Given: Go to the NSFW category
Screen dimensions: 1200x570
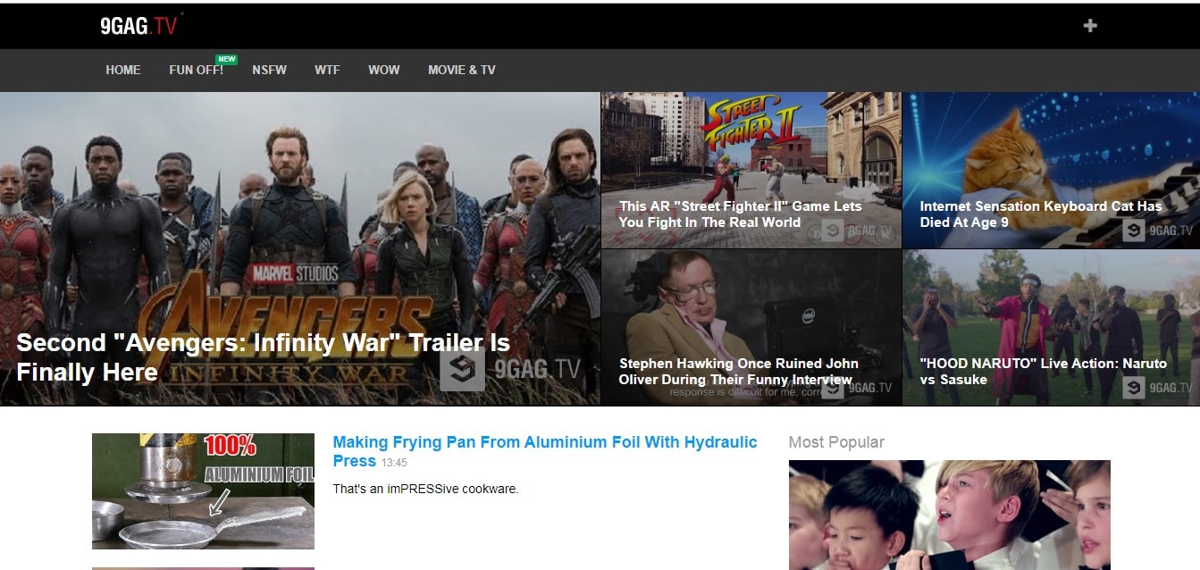Looking at the screenshot, I should tap(269, 70).
